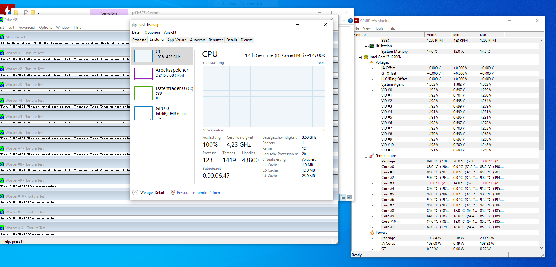Click the Weniger Details chevron circle icon
The image size is (556, 267).
click(x=135, y=192)
